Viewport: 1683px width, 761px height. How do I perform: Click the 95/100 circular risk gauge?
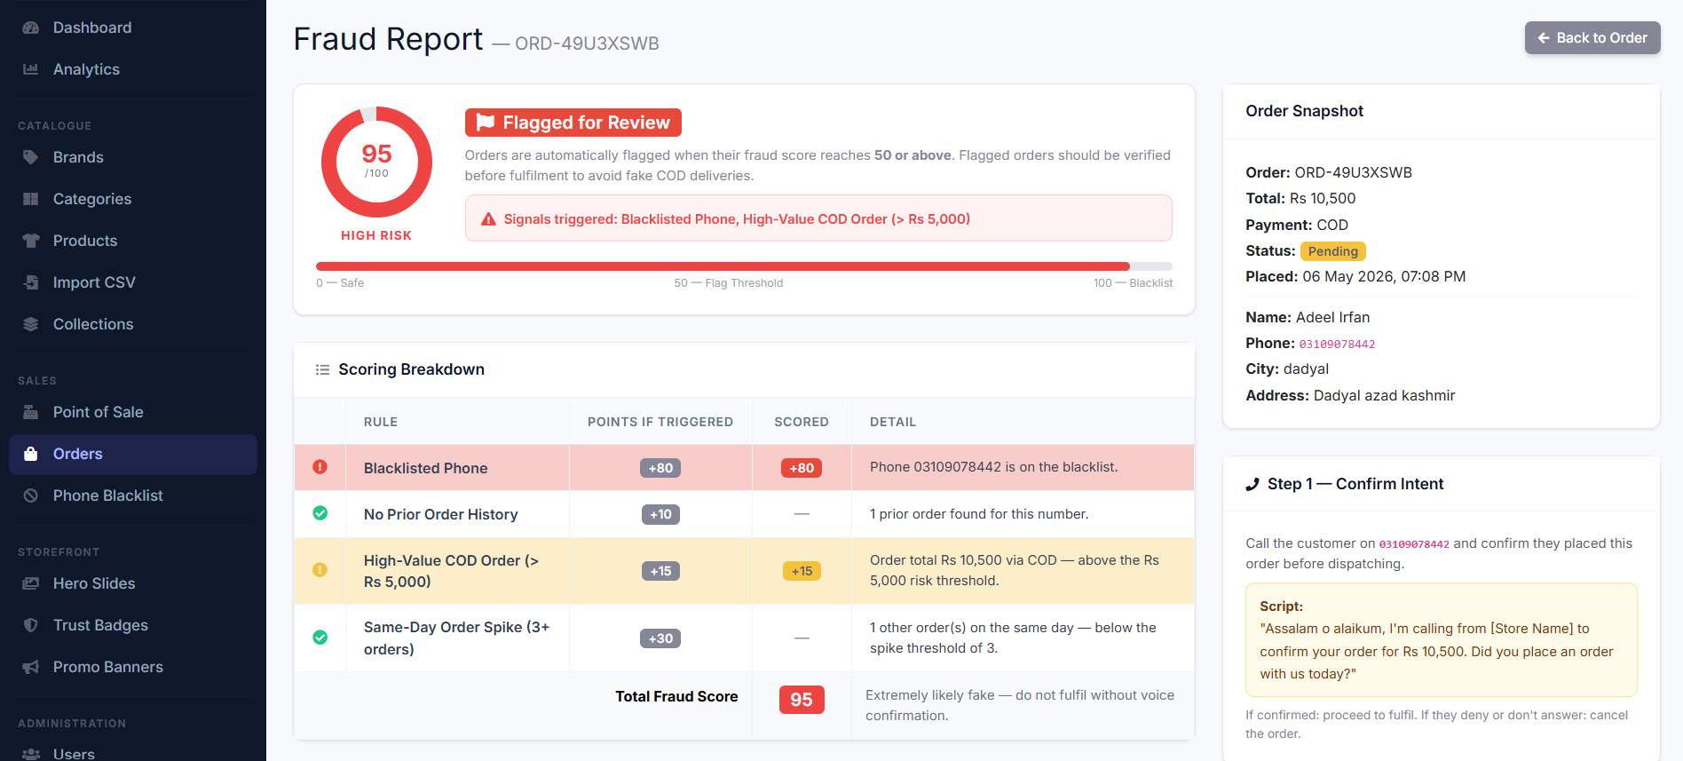point(376,163)
